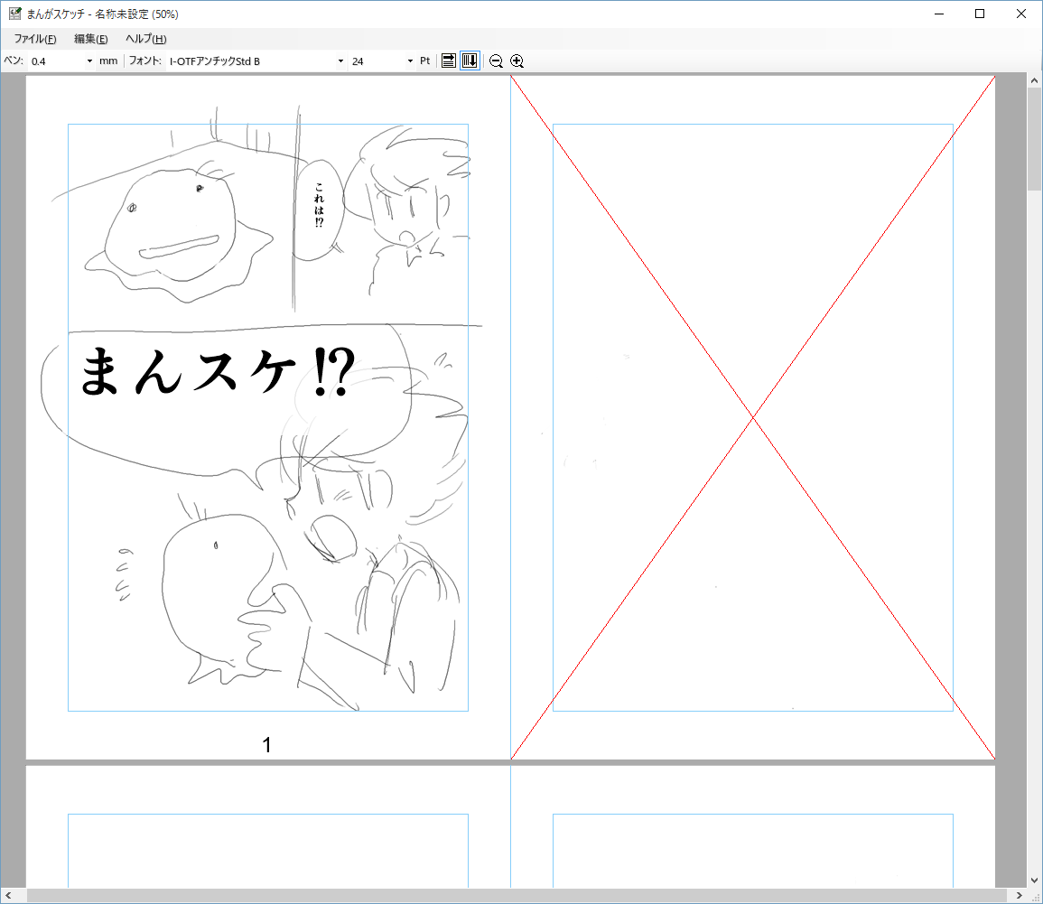
Task: Open the ペン width dropdown showing 0.4
Action: [88, 61]
